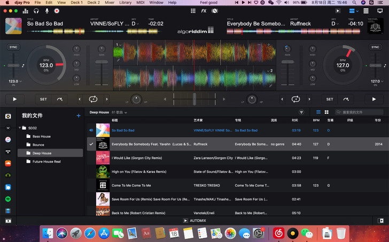Open the Mixer menu
This screenshot has width=389, height=242.
110,3
